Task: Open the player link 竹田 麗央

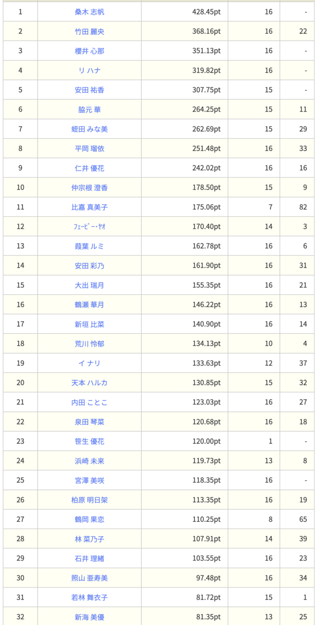Action: (89, 31)
